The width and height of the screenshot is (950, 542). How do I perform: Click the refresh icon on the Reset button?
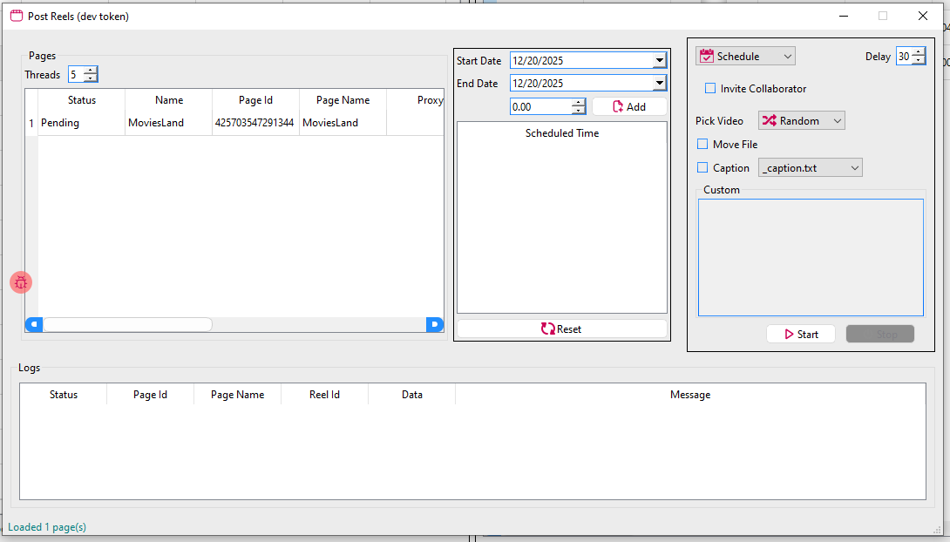548,329
